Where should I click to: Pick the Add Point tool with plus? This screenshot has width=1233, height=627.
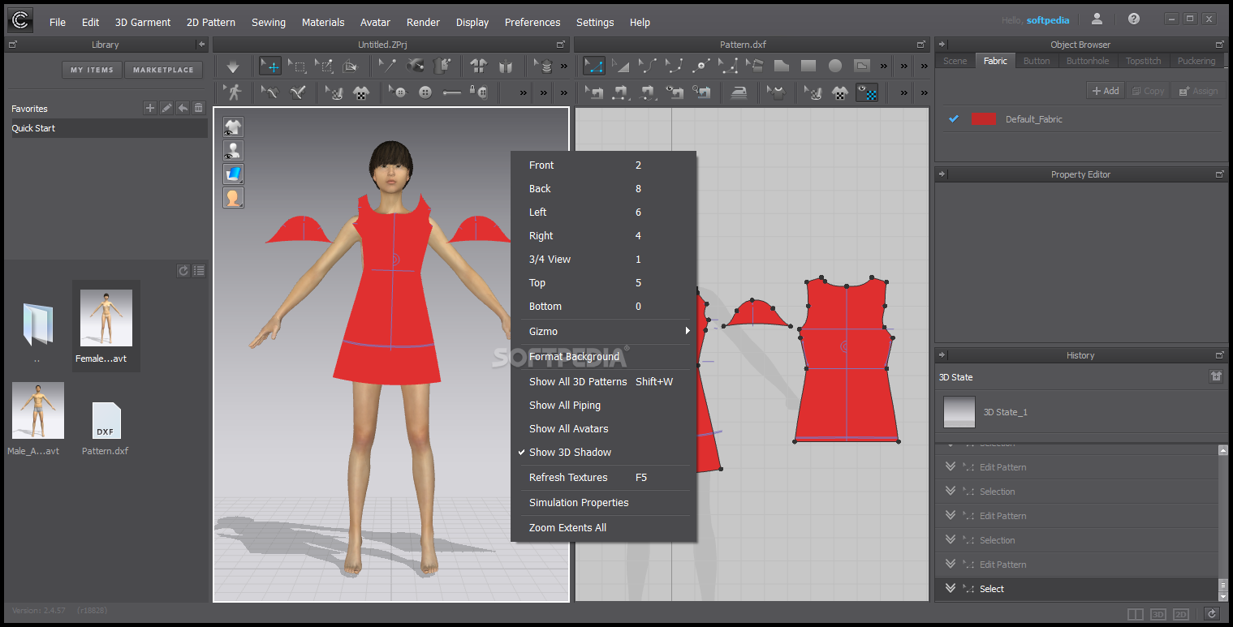click(x=701, y=67)
